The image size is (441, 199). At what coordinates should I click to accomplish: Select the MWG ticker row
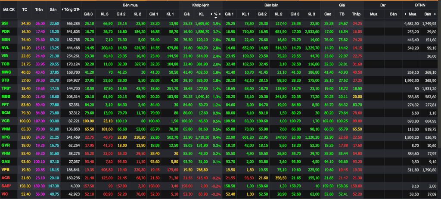pos(6,72)
